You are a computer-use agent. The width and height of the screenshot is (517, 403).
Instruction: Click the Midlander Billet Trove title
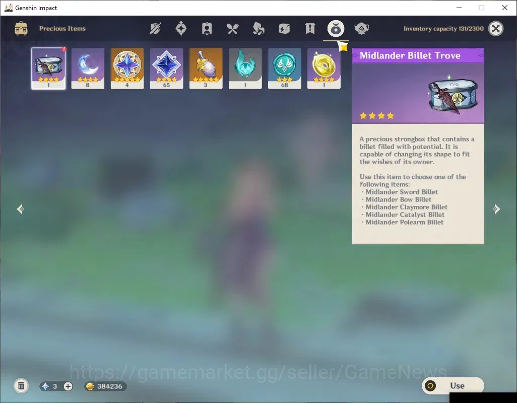(x=410, y=55)
